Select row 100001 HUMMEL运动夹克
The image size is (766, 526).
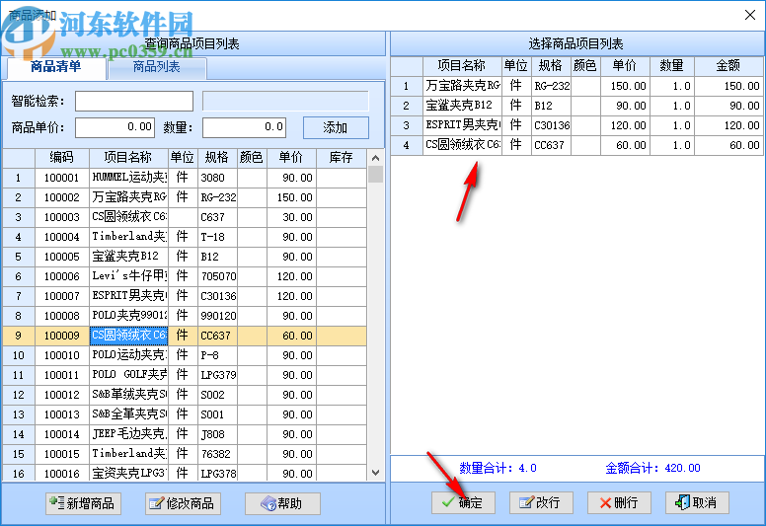tap(185, 178)
